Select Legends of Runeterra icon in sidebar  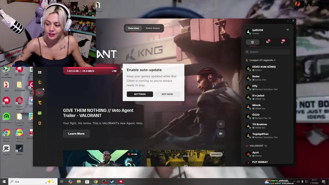pos(40,123)
